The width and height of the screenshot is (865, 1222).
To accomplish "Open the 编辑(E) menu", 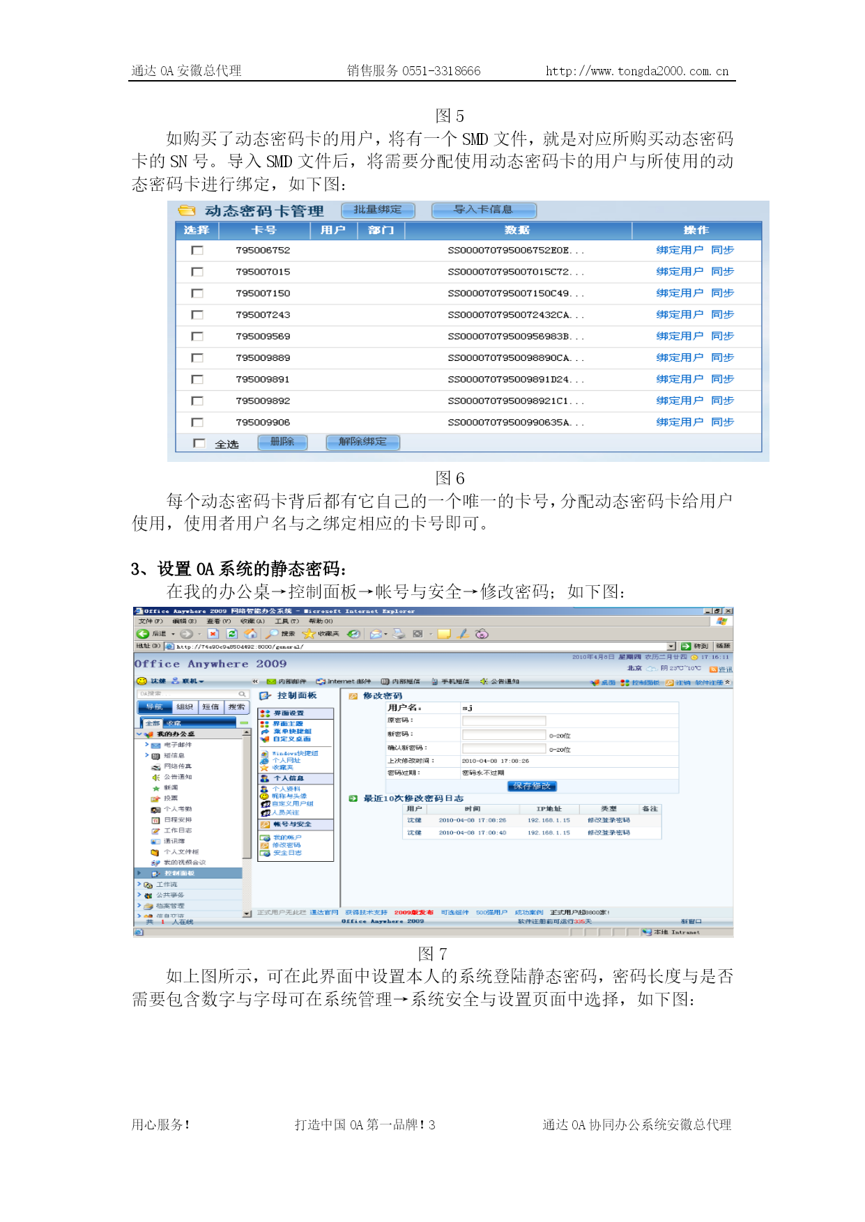I will point(184,621).
